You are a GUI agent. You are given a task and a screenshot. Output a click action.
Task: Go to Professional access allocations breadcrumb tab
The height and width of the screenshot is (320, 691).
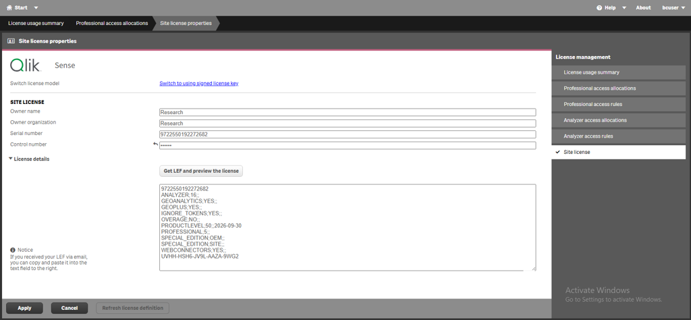(112, 24)
